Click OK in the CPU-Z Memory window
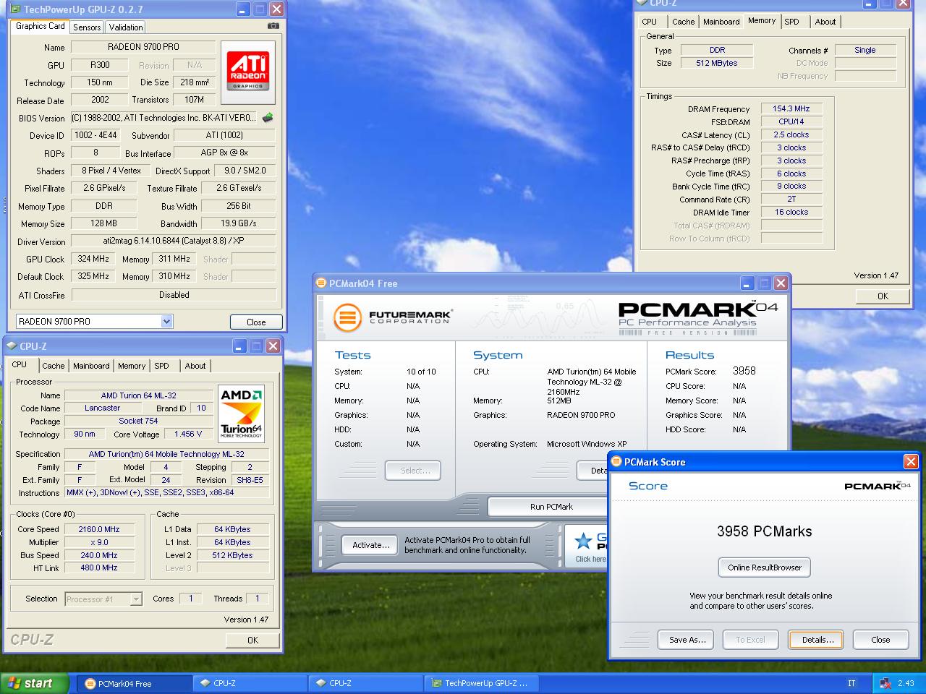 click(x=883, y=296)
